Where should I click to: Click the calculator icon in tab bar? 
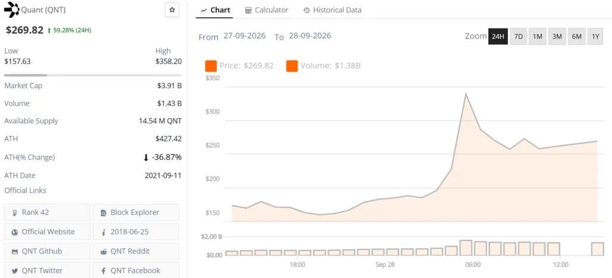248,11
